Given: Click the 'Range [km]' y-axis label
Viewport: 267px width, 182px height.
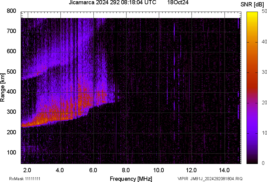Looking at the screenshot, I should point(2,87).
